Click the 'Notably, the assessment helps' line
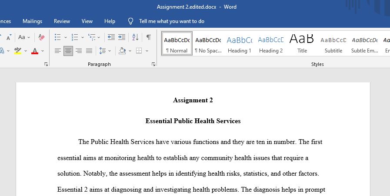The height and width of the screenshot is (196, 390). (x=188, y=174)
